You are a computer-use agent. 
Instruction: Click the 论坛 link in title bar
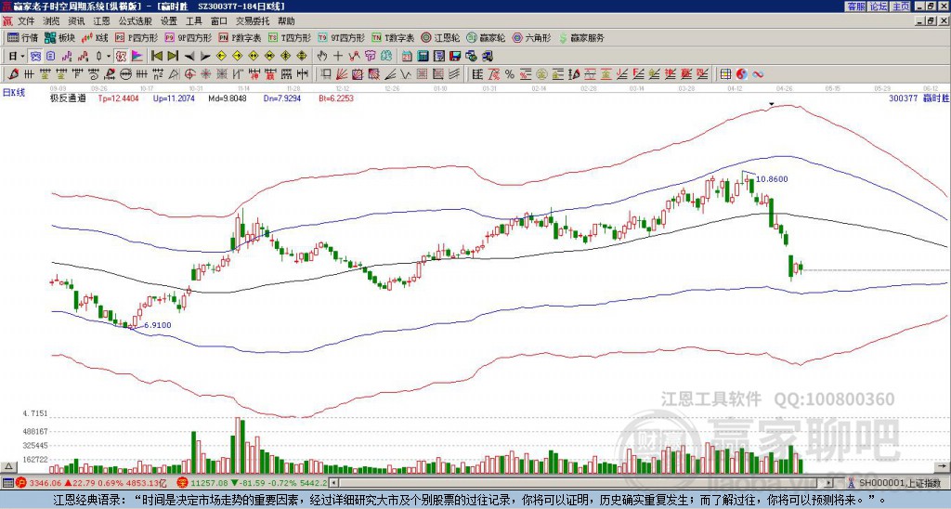tap(878, 7)
